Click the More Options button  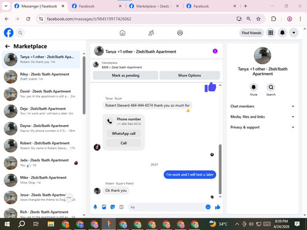190,75
